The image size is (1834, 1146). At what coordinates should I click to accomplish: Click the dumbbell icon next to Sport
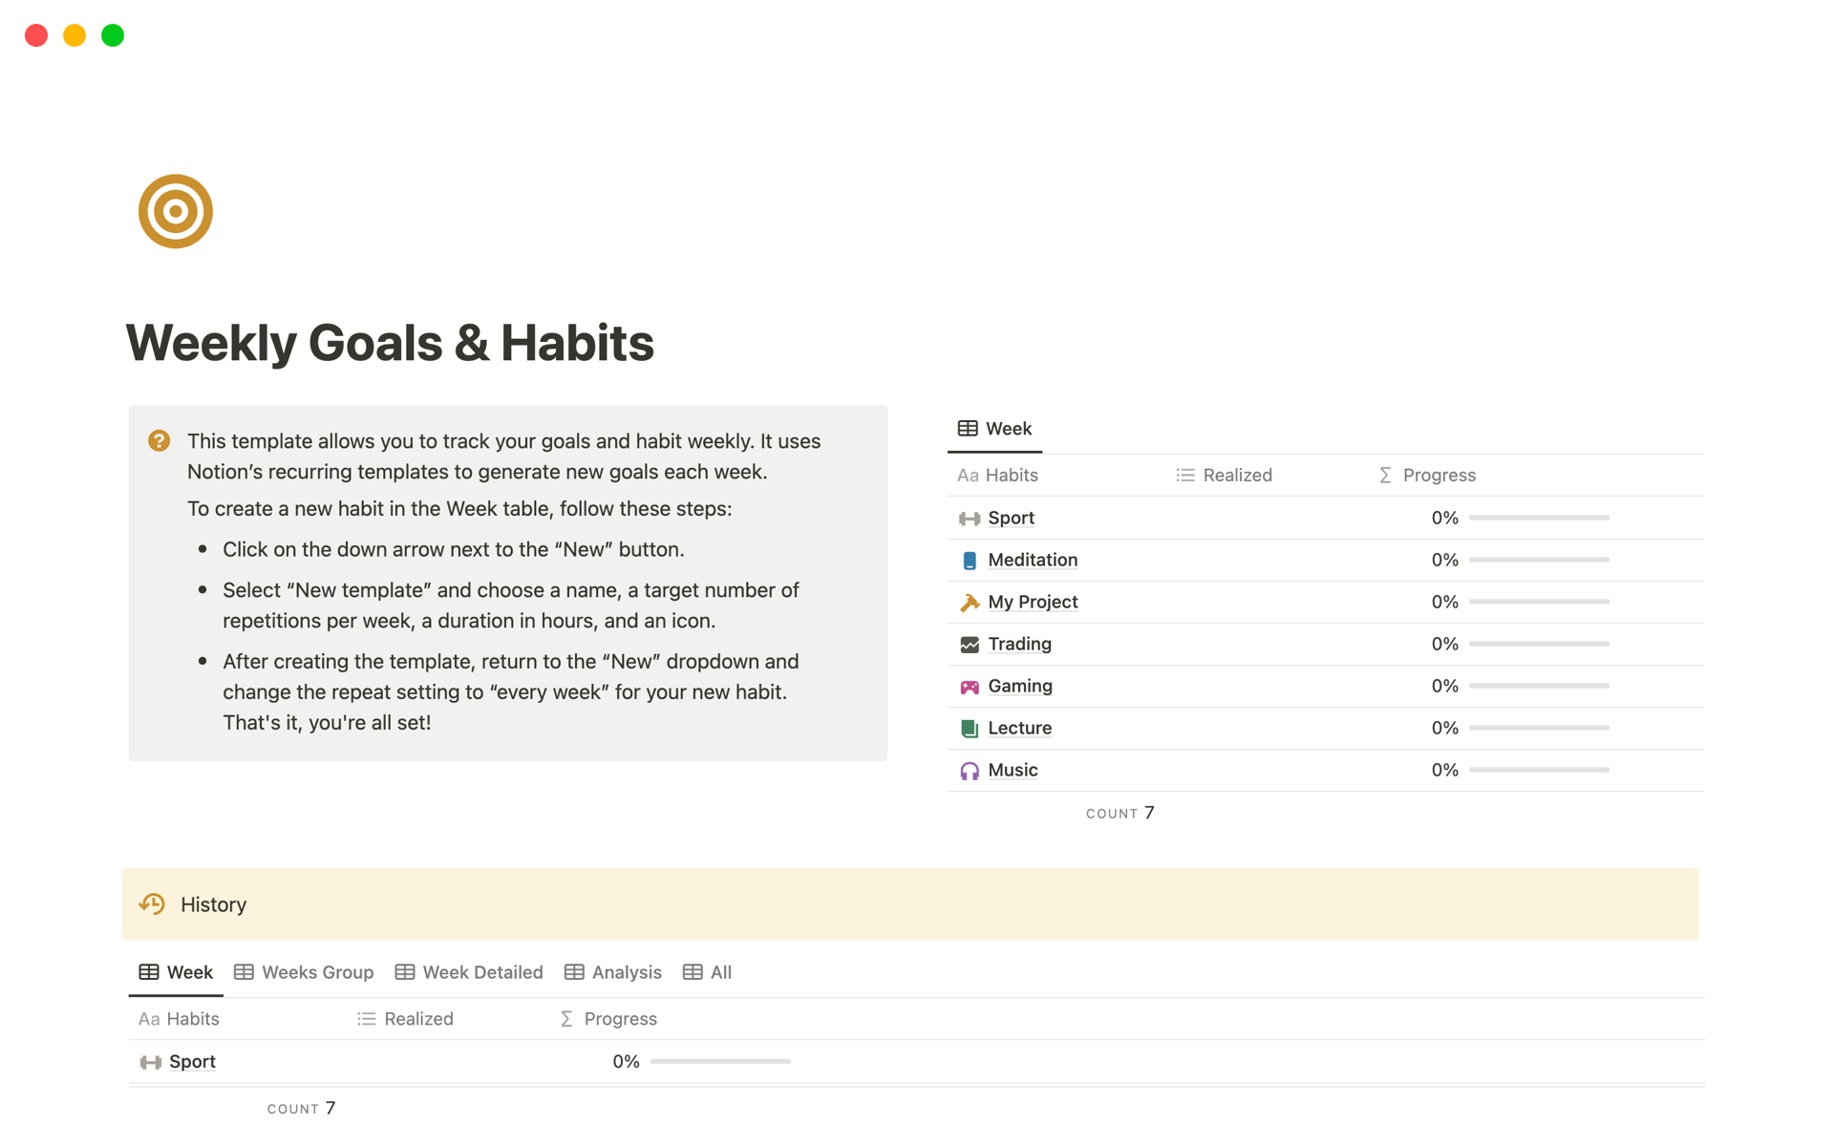point(969,518)
